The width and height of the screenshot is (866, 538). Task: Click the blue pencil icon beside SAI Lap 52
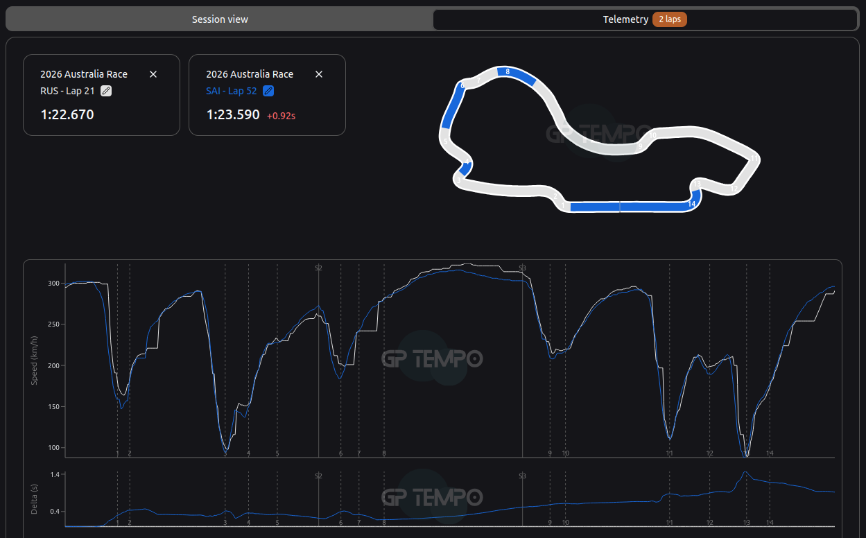268,91
